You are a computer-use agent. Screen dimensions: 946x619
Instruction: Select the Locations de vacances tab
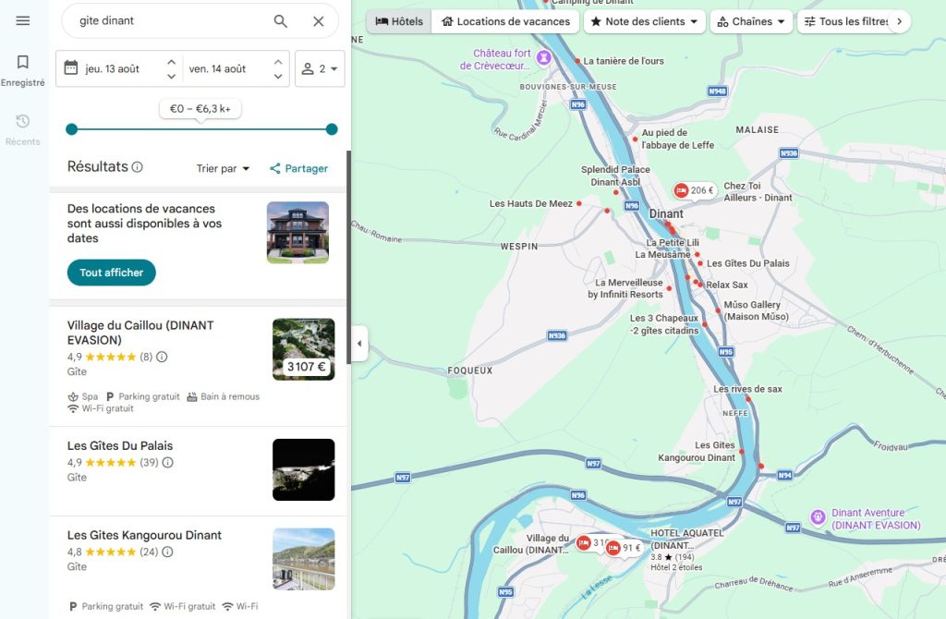pos(505,22)
